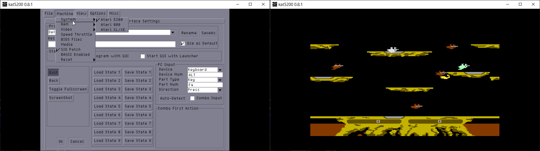Screen dimensions: 540x151
Task: Click the SaveAs button
Action: coord(209,33)
